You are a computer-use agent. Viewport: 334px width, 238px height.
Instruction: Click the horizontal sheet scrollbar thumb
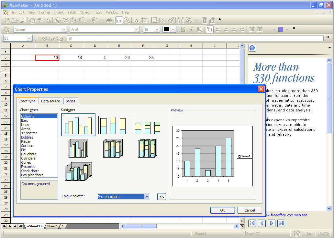(141, 226)
